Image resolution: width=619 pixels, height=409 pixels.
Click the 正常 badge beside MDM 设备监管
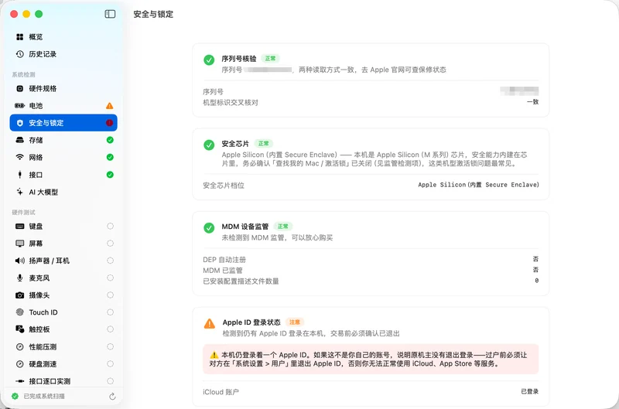(x=282, y=226)
